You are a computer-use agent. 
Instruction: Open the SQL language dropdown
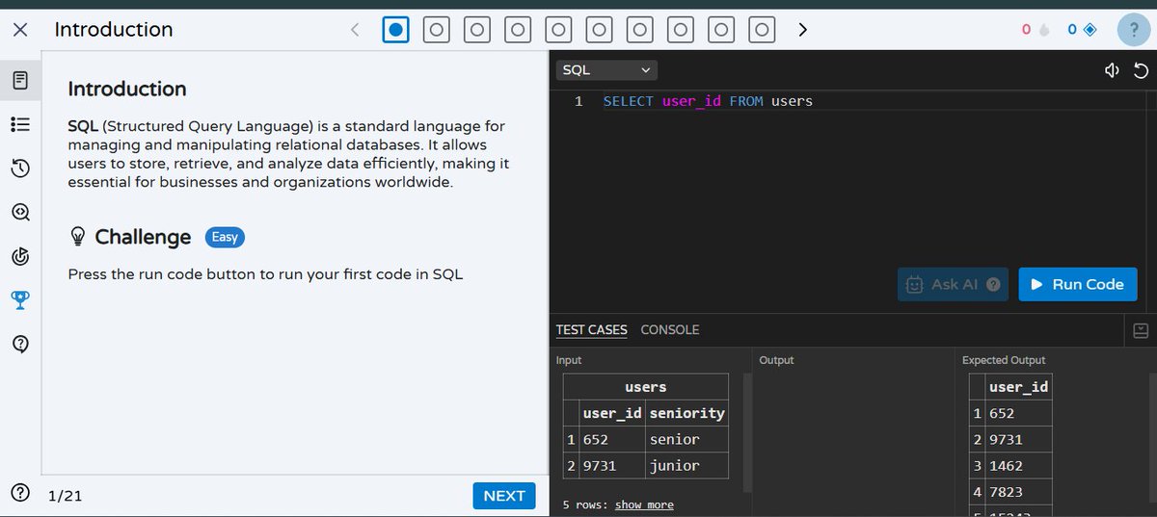coord(607,69)
